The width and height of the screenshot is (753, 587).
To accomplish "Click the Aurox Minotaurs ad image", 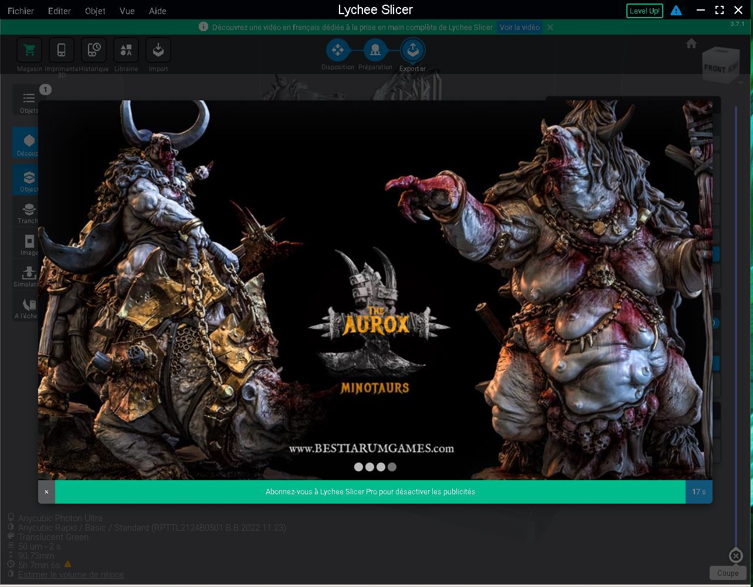I will pyautogui.click(x=375, y=290).
